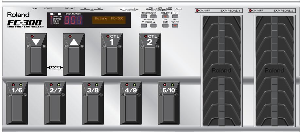300x132 pixels.
Task: Click the BANK/NUMBER label text
Action: tap(73, 14)
